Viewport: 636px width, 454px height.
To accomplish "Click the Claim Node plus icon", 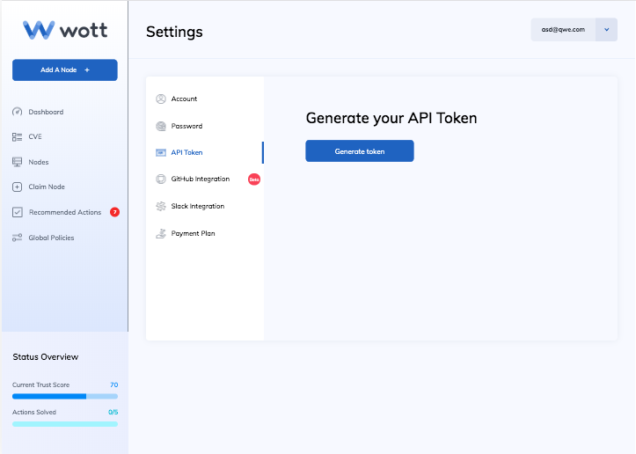I will point(17,187).
